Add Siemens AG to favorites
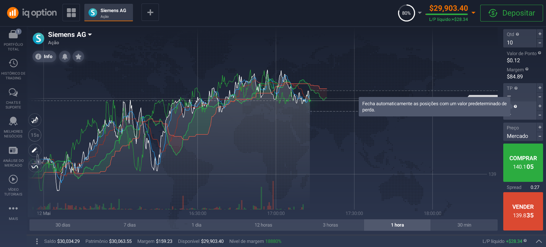The height and width of the screenshot is (247, 546). point(78,56)
